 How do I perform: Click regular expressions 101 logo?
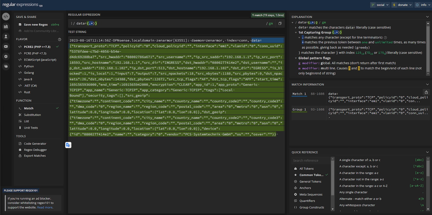(22, 5)
